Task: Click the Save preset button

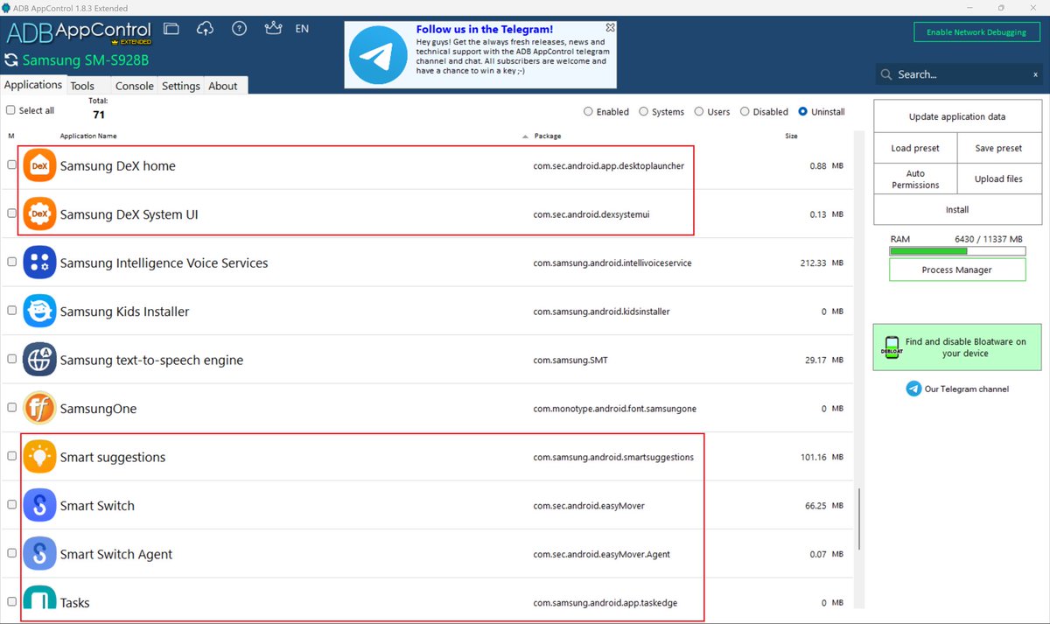Action: coord(998,148)
